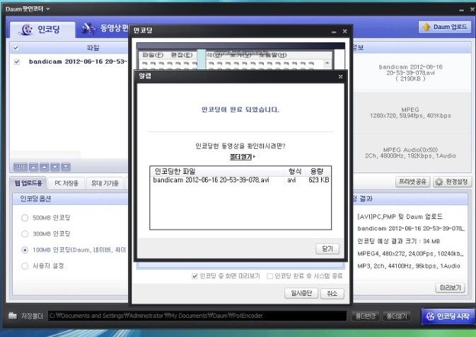This screenshot has height=337, width=476.
Task: Click 폴더열기 button in bottom bar
Action: (x=397, y=316)
